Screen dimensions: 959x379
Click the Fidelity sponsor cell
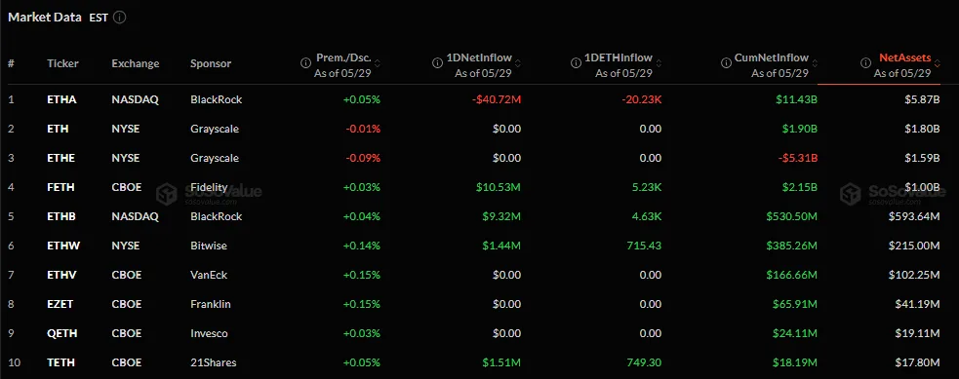click(x=209, y=187)
